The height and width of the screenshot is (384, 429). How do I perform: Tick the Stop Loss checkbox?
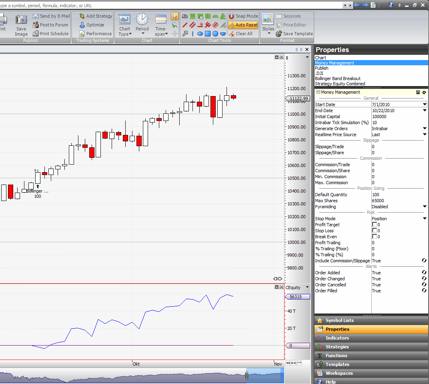click(375, 231)
